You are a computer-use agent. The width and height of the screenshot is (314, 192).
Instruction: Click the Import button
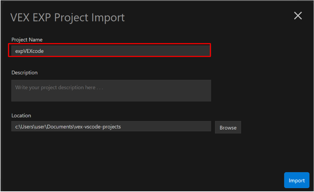click(297, 180)
